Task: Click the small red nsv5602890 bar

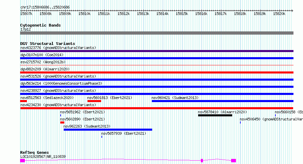Action: tap(62, 122)
